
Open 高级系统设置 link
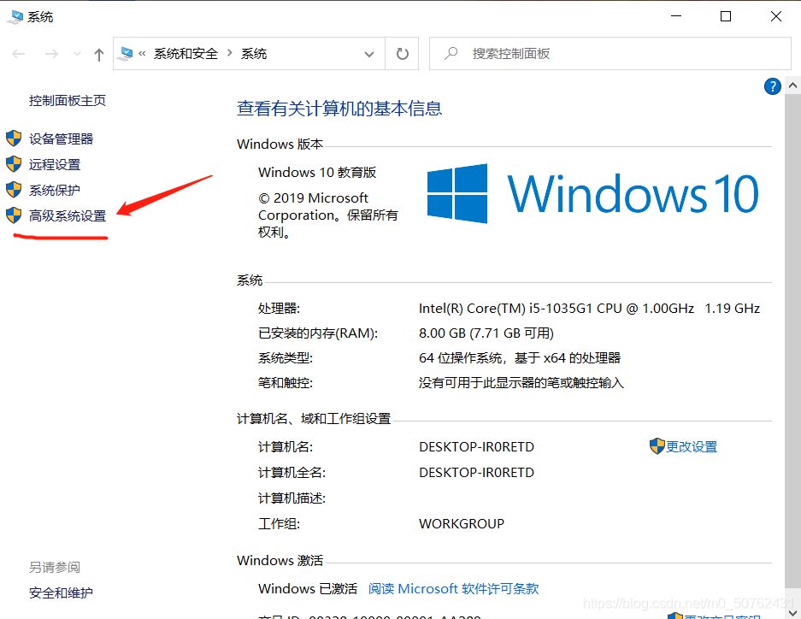(68, 215)
